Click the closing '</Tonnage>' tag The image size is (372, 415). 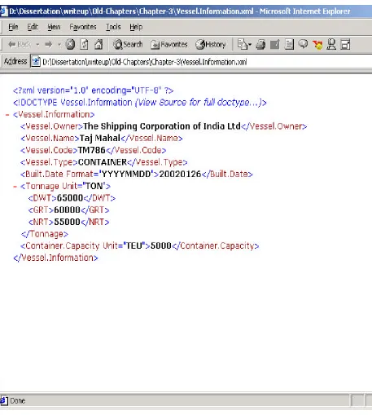tap(45, 234)
